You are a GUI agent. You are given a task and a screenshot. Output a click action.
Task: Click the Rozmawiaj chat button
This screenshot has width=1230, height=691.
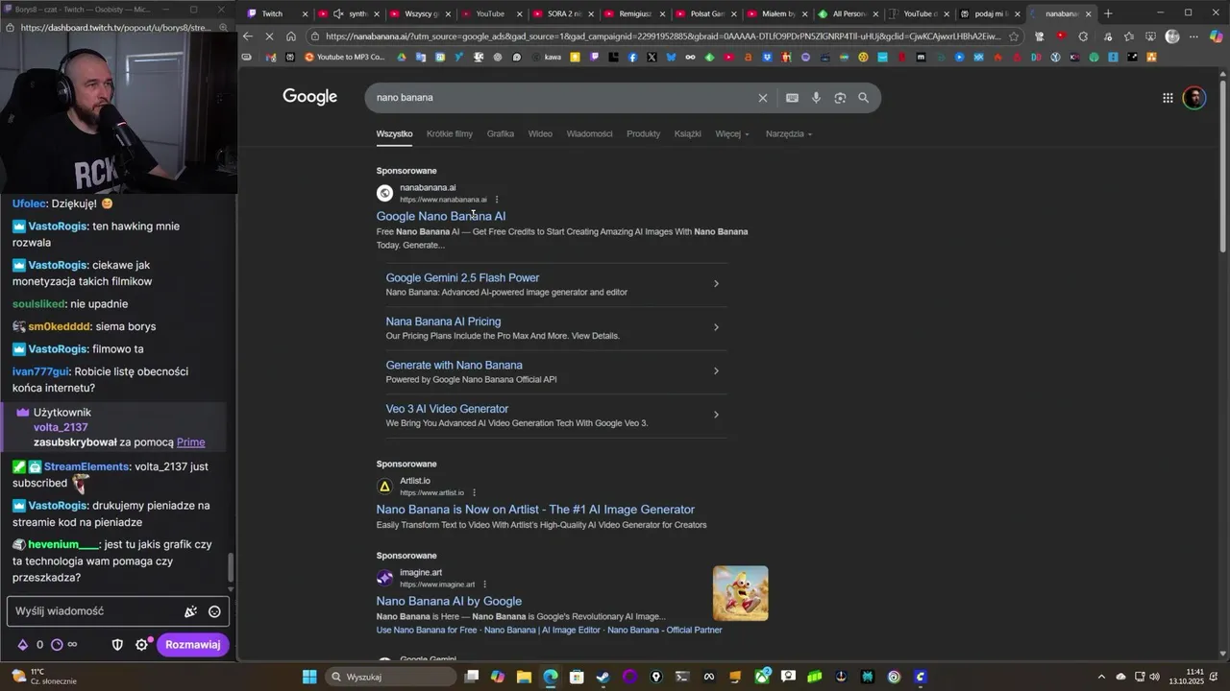(193, 645)
